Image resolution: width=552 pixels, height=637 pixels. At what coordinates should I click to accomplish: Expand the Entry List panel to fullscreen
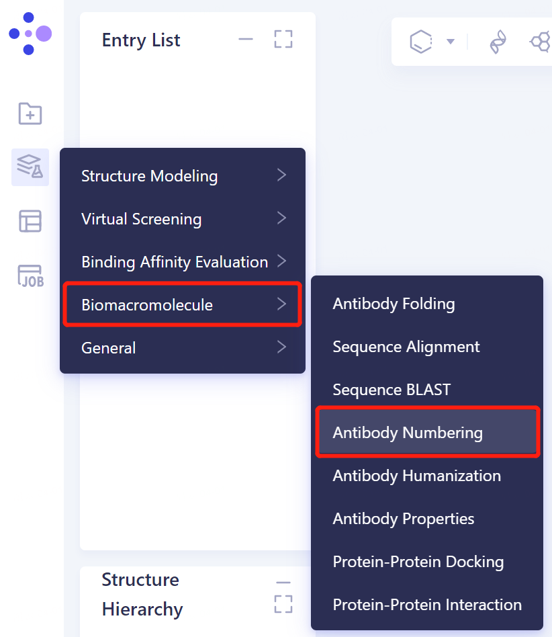tap(283, 40)
